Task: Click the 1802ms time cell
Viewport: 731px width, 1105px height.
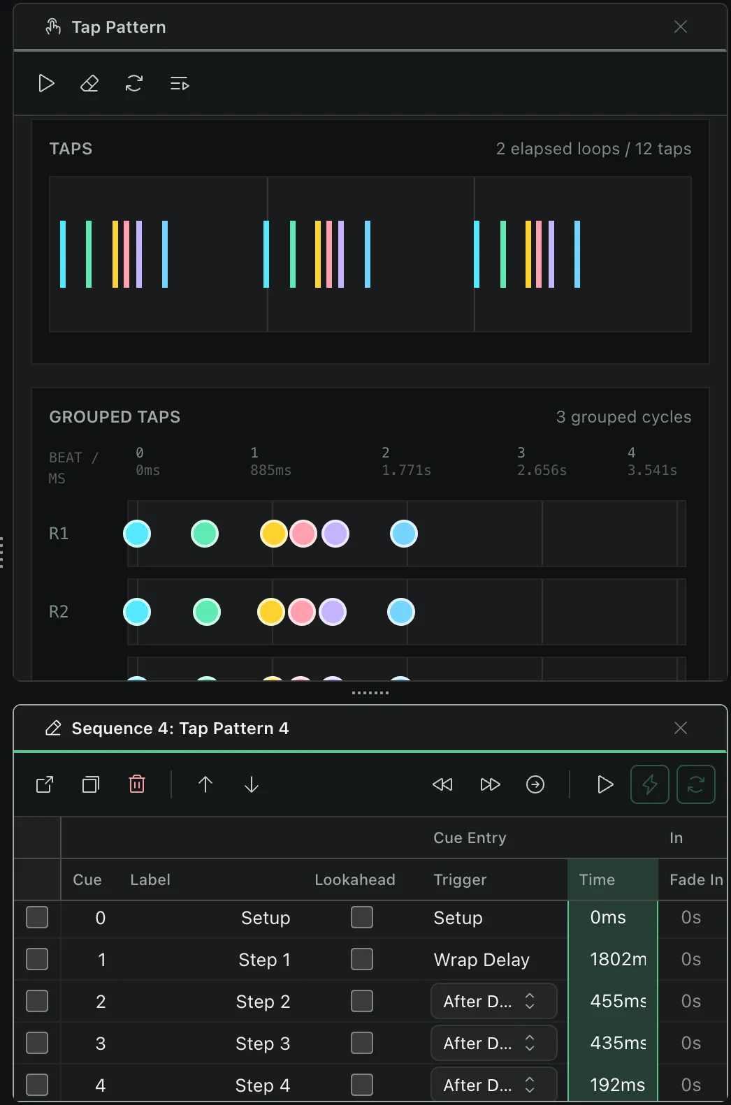Action: pyautogui.click(x=613, y=959)
